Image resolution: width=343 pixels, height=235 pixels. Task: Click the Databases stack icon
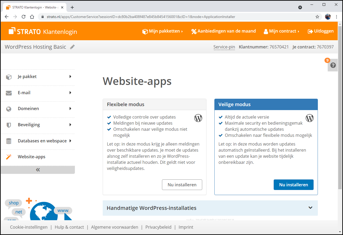pos(9,141)
